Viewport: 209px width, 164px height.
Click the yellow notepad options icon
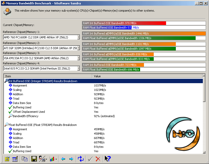(7, 159)
